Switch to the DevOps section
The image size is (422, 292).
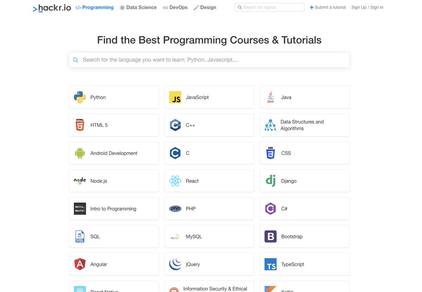click(175, 7)
